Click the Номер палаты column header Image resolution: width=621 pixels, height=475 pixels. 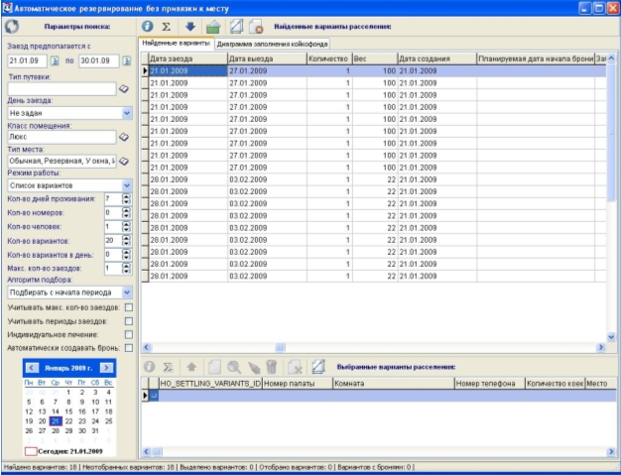point(298,383)
